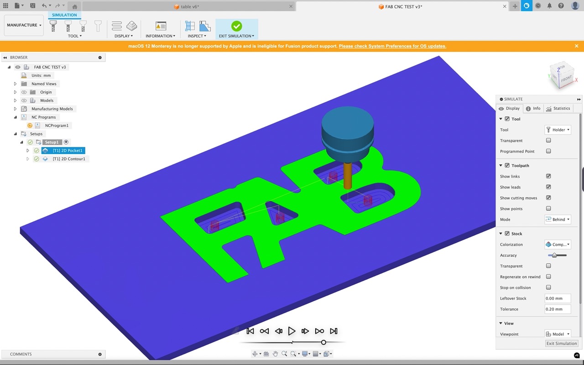
Task: Click the warning window icon above INFORMATION
Action: click(x=161, y=26)
